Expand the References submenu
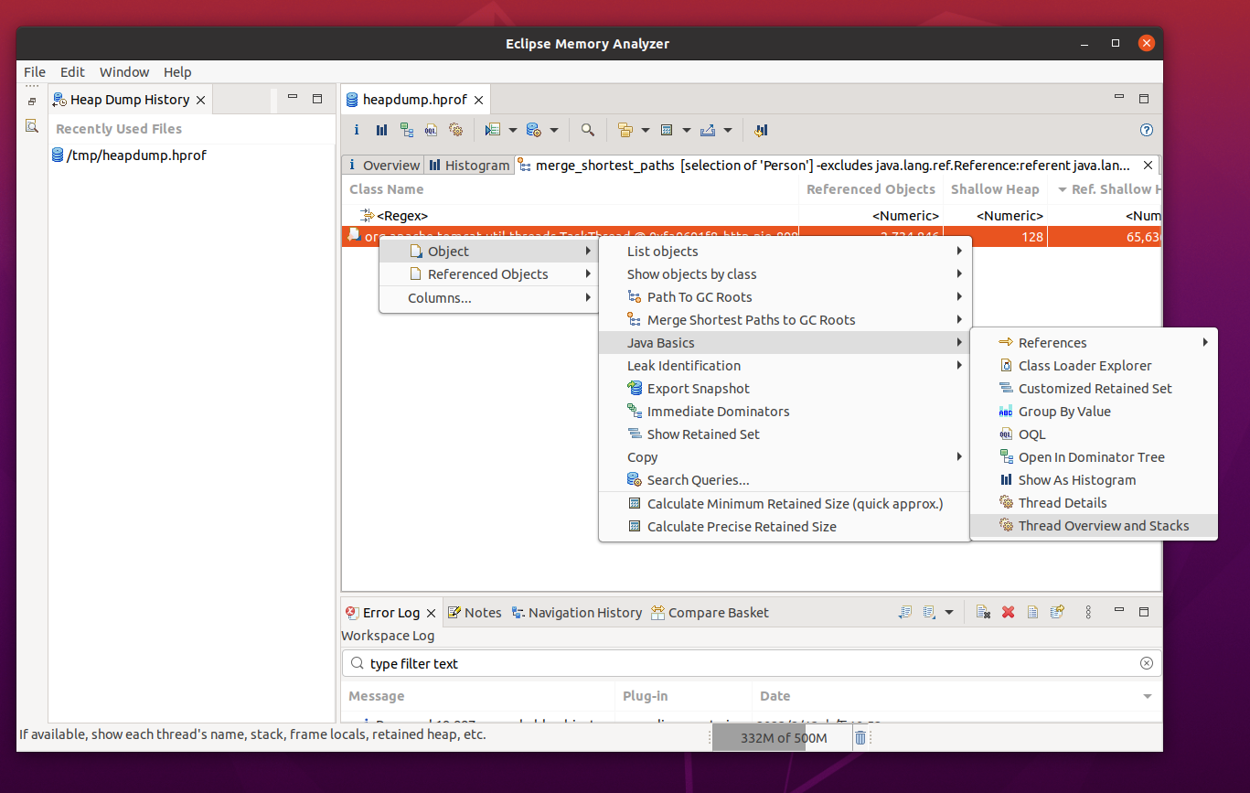Viewport: 1250px width, 793px height. point(1094,342)
